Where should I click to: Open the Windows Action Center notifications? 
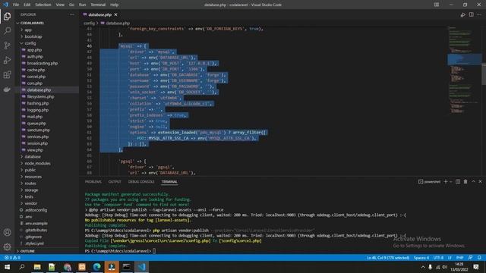tap(476, 267)
